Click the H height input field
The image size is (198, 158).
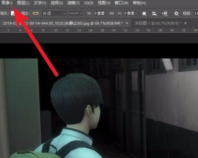point(129,13)
